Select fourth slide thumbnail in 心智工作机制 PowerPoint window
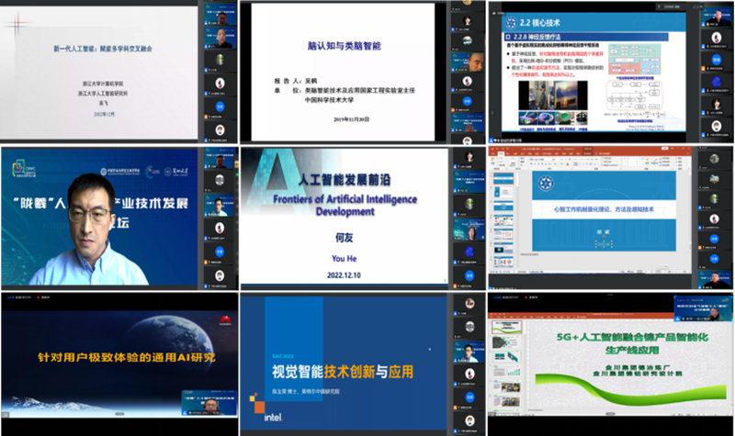 tap(503, 221)
